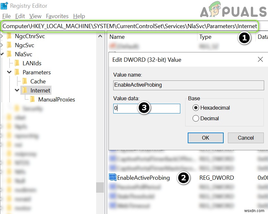Screen dimensions: 268x214
Task: Click the Value name field
Action: click(x=188, y=85)
